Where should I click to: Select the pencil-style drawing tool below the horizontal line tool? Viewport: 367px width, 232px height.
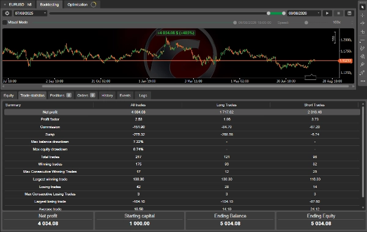363,48
